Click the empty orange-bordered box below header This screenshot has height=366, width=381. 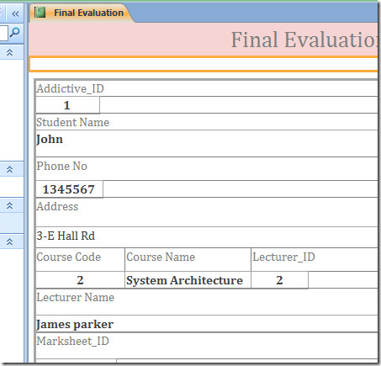pos(204,64)
